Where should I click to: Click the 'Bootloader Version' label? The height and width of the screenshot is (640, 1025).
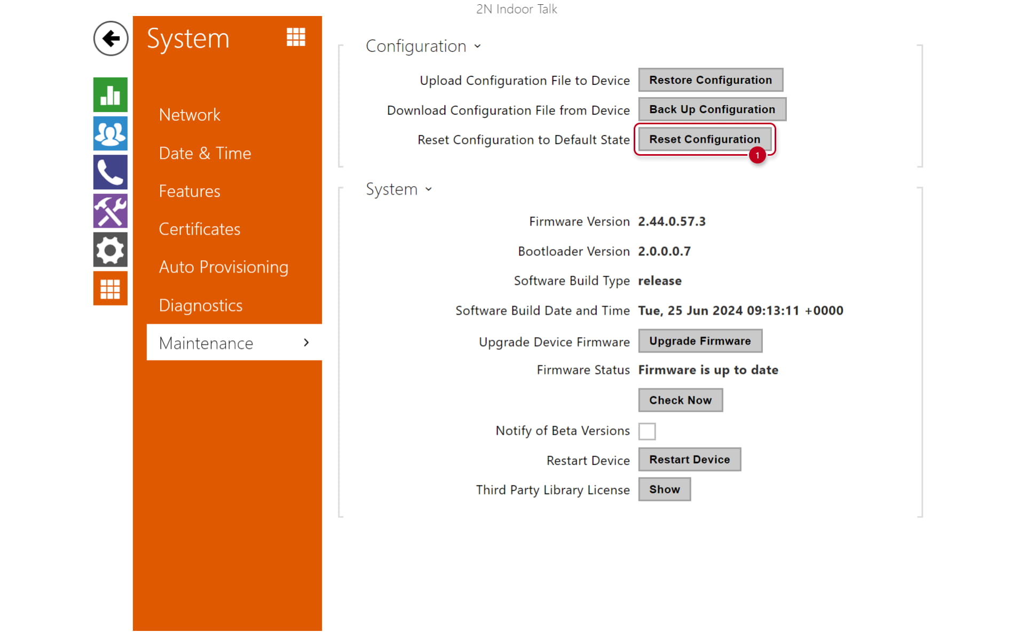tap(574, 251)
